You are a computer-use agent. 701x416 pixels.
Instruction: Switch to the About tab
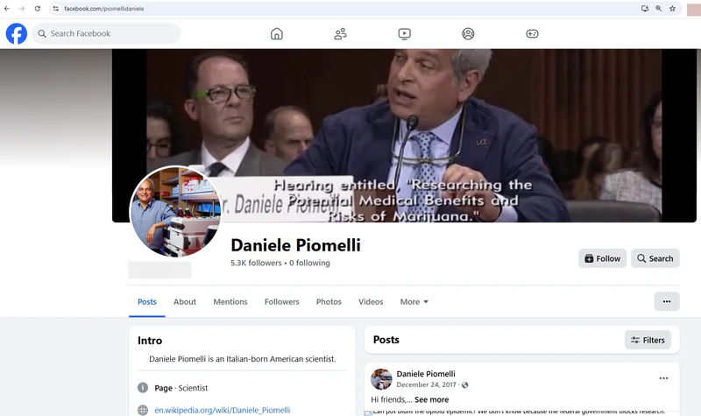point(185,301)
